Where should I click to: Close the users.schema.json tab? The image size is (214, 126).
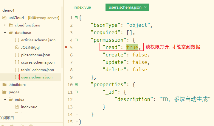(145, 7)
